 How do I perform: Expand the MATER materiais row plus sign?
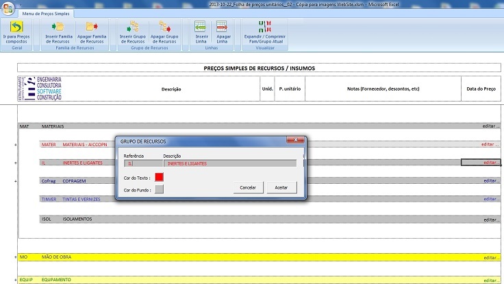(15, 145)
